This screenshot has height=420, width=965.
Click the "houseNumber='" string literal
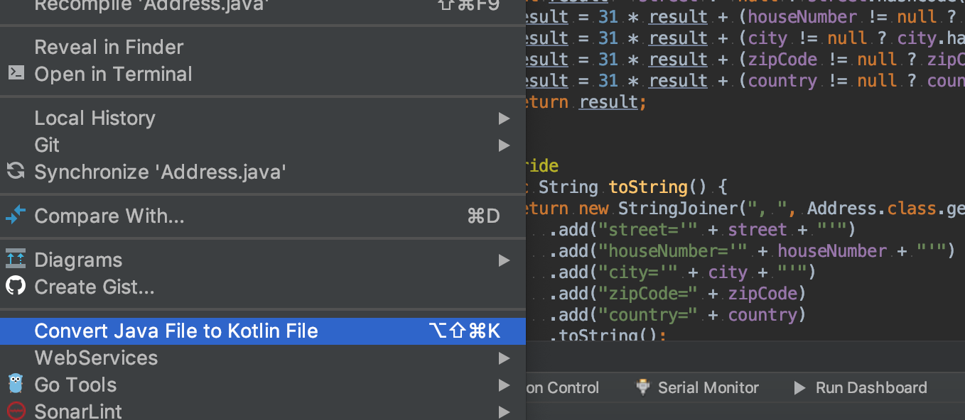(674, 251)
